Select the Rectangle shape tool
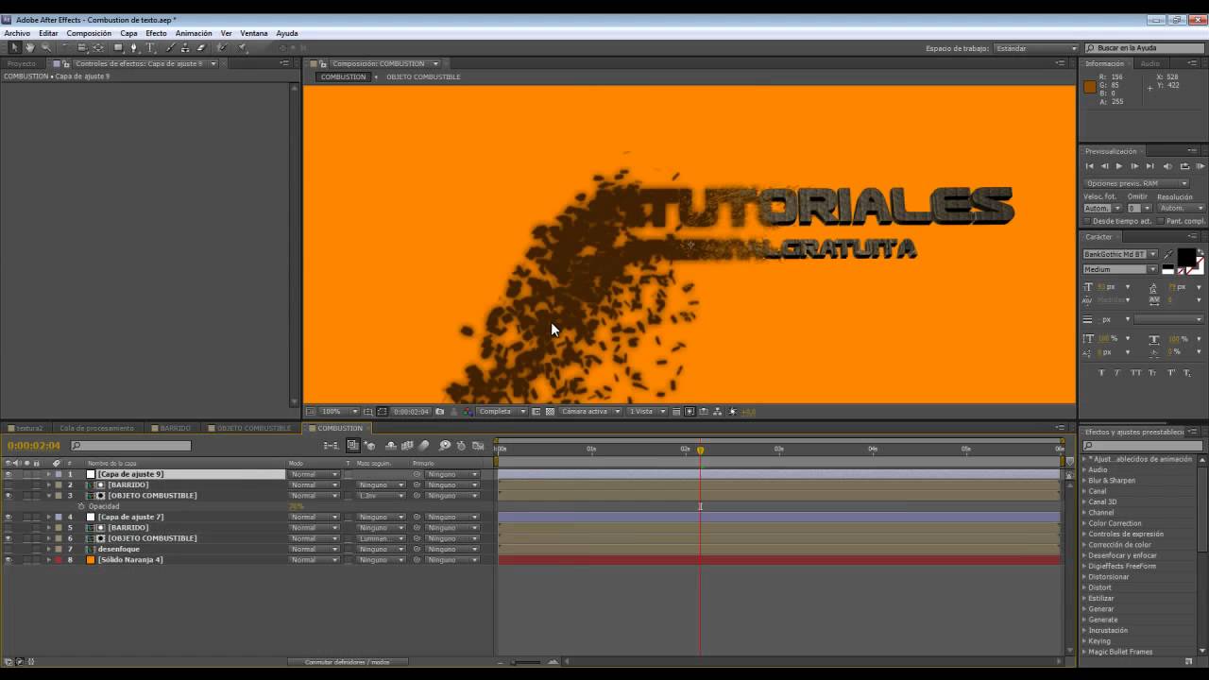 coord(118,47)
